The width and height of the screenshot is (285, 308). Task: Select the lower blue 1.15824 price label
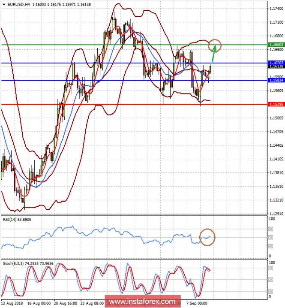click(276, 80)
